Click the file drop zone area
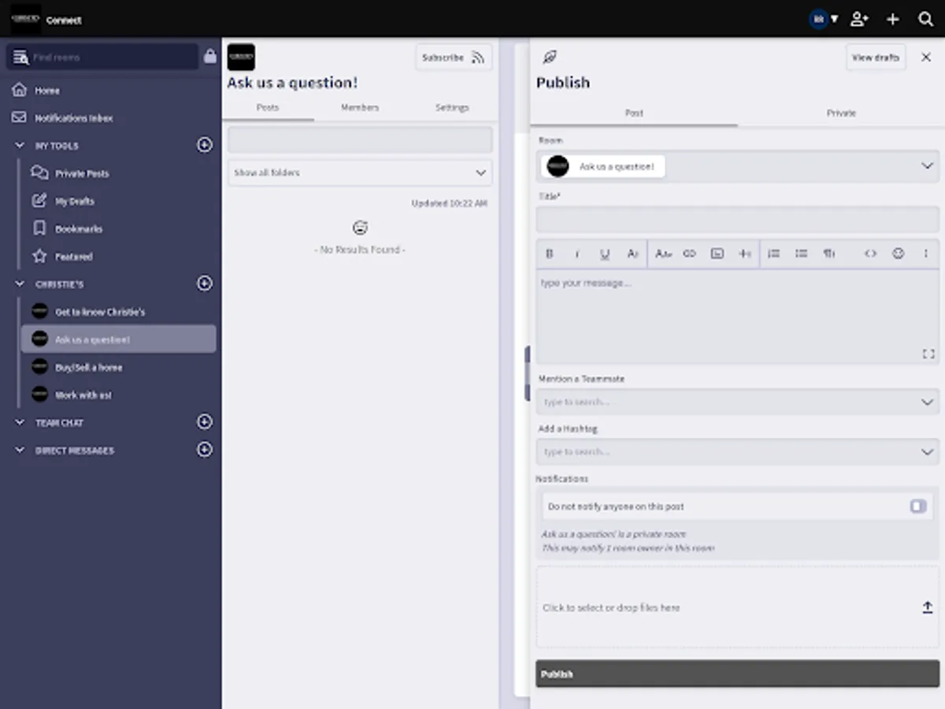945x709 pixels. click(738, 607)
